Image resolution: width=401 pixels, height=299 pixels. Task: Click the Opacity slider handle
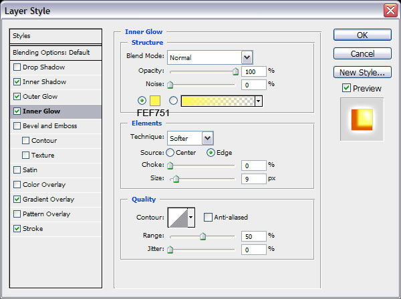coord(235,71)
